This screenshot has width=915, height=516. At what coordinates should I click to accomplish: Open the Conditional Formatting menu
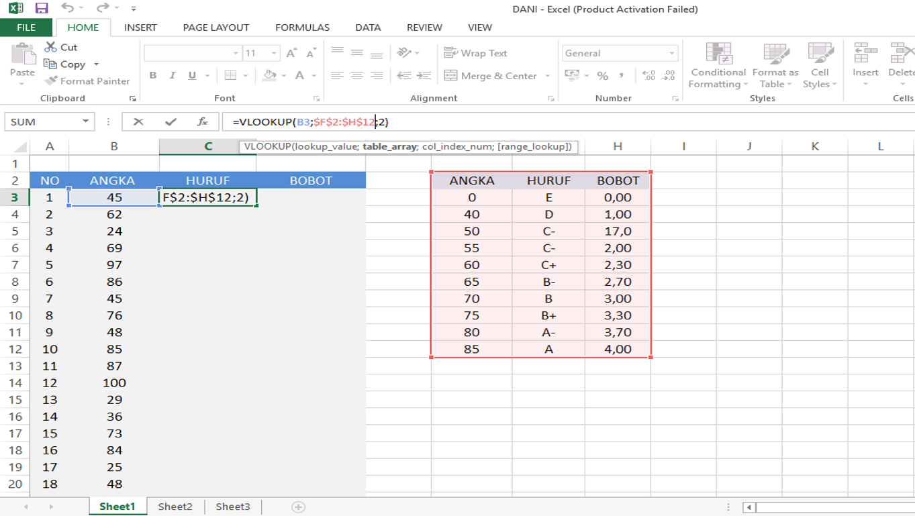pos(718,66)
